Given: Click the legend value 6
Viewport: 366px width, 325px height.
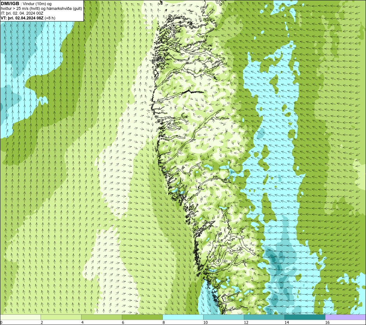Looking at the screenshot, I should coord(123,323).
